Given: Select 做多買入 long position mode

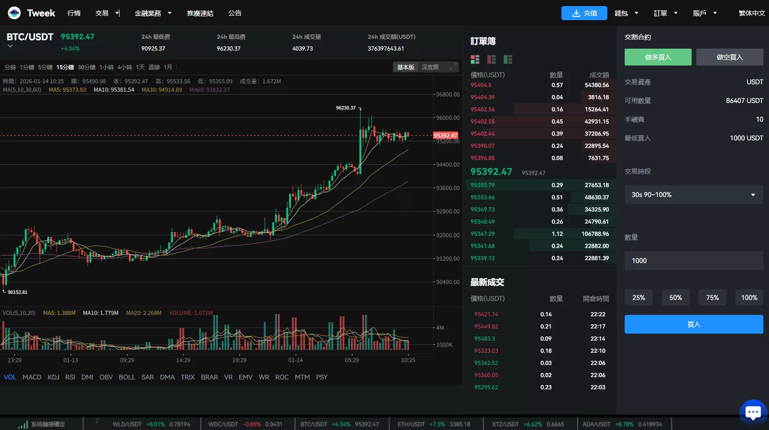Looking at the screenshot, I should [x=657, y=57].
